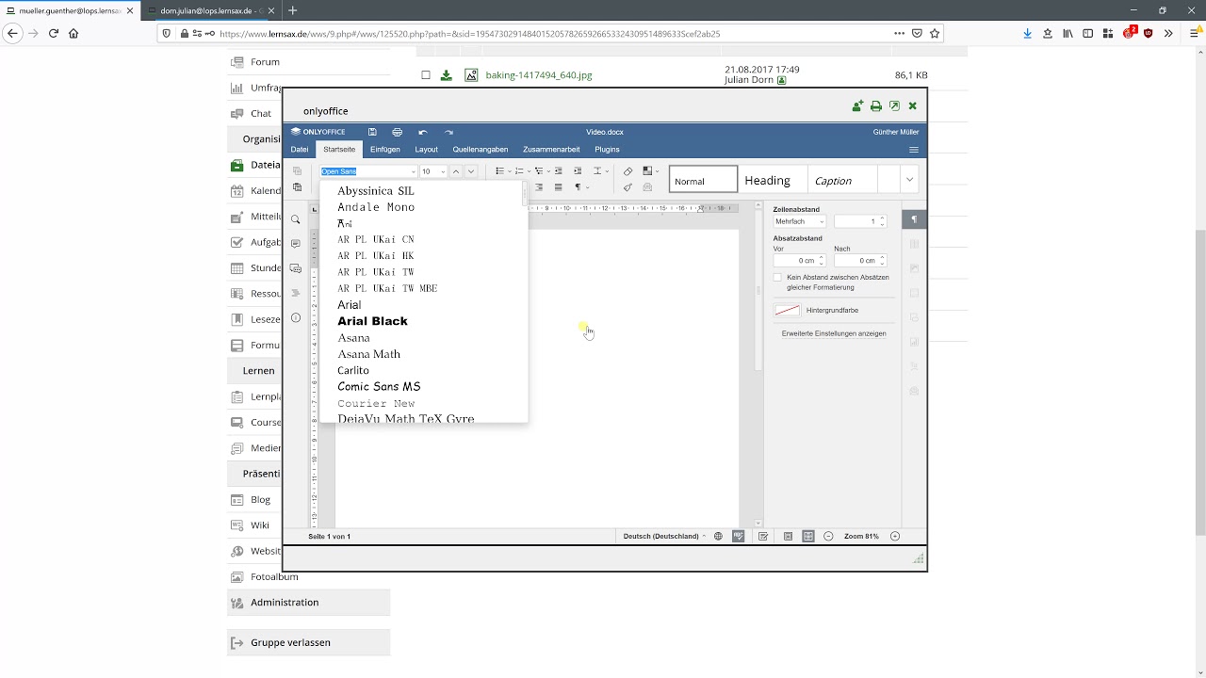Download baking-1417494_640.jpg with the green arrow
Image resolution: width=1206 pixels, height=678 pixels.
[x=447, y=75]
